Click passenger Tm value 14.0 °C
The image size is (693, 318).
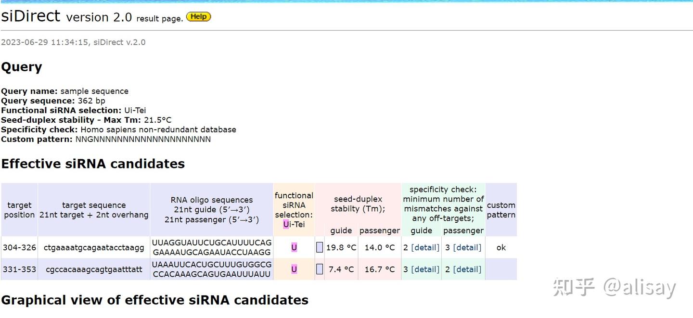[x=380, y=247]
